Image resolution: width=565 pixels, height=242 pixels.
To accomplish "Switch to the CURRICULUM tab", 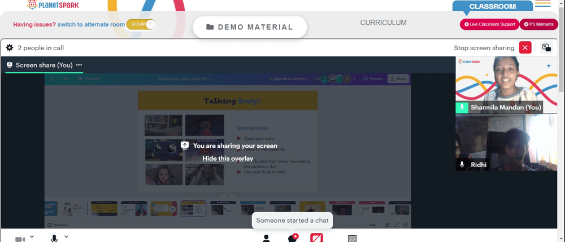I will [384, 23].
